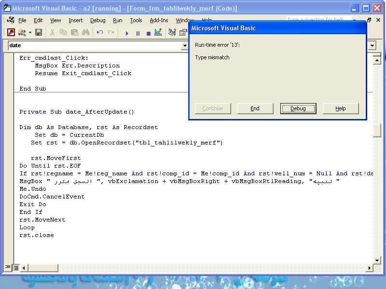Click the Debug button in error dialog
This screenshot has height=289, width=386.
pos(298,108)
